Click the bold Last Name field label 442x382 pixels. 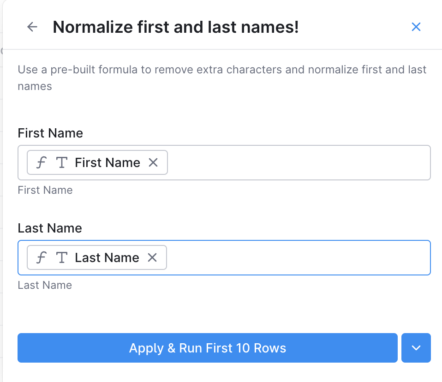50,228
